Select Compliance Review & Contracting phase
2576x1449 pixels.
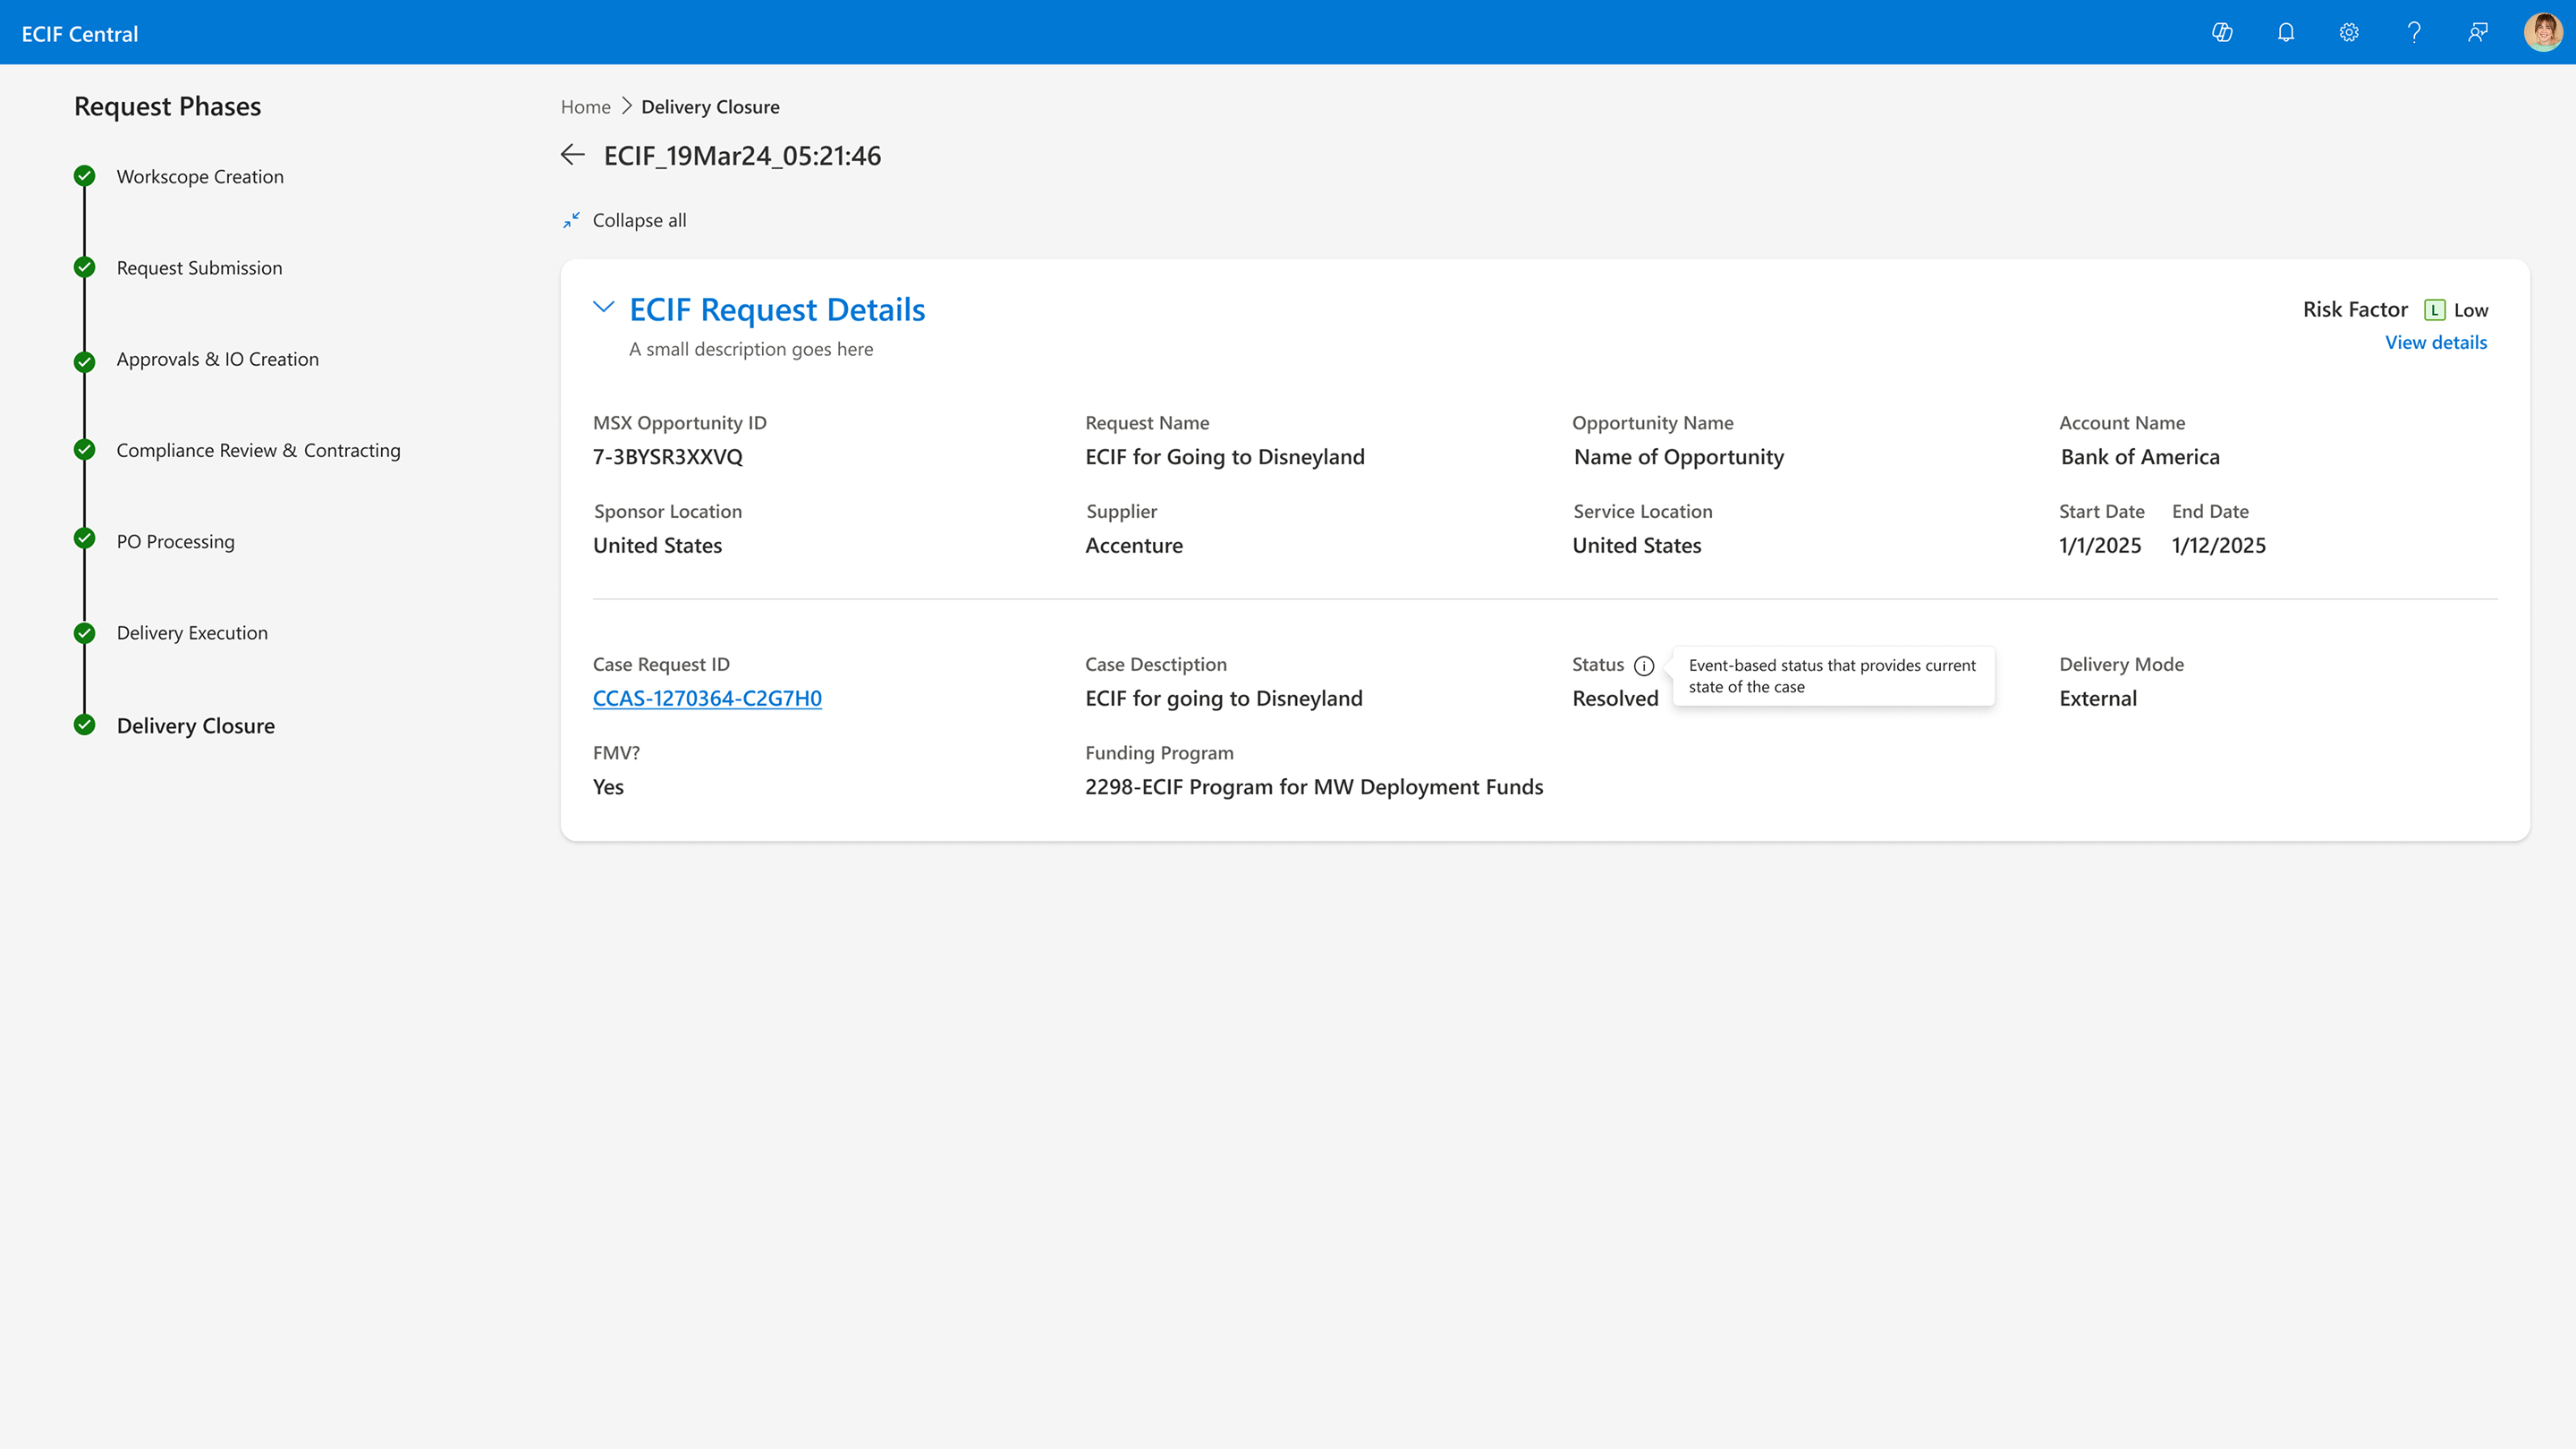click(x=258, y=450)
